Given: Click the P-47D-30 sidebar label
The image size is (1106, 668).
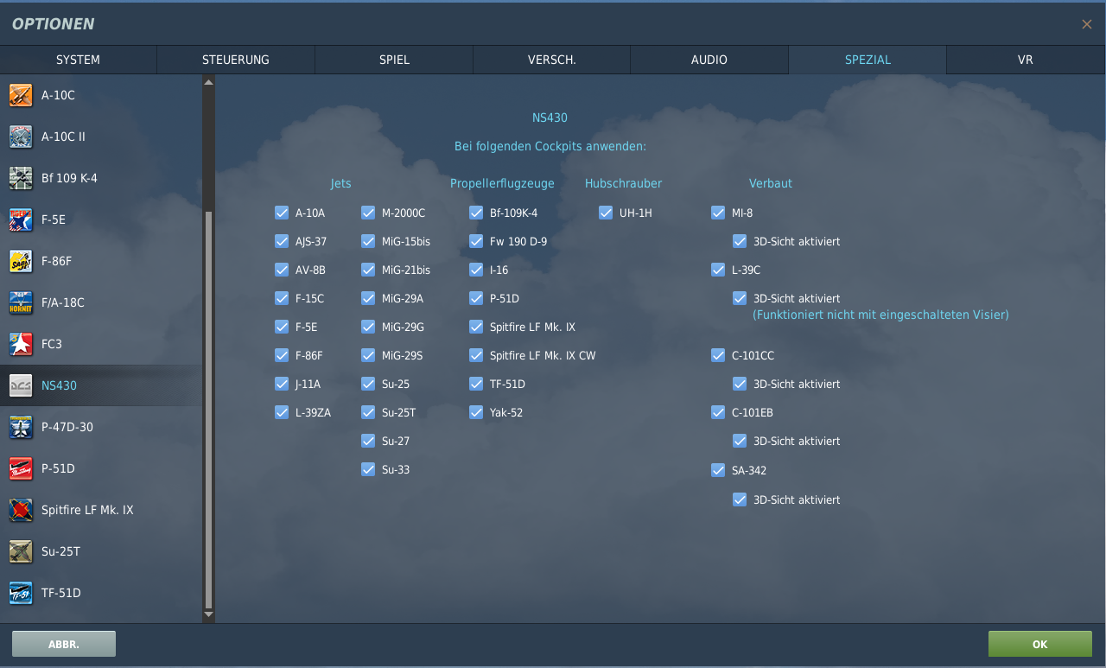Looking at the screenshot, I should (x=67, y=427).
